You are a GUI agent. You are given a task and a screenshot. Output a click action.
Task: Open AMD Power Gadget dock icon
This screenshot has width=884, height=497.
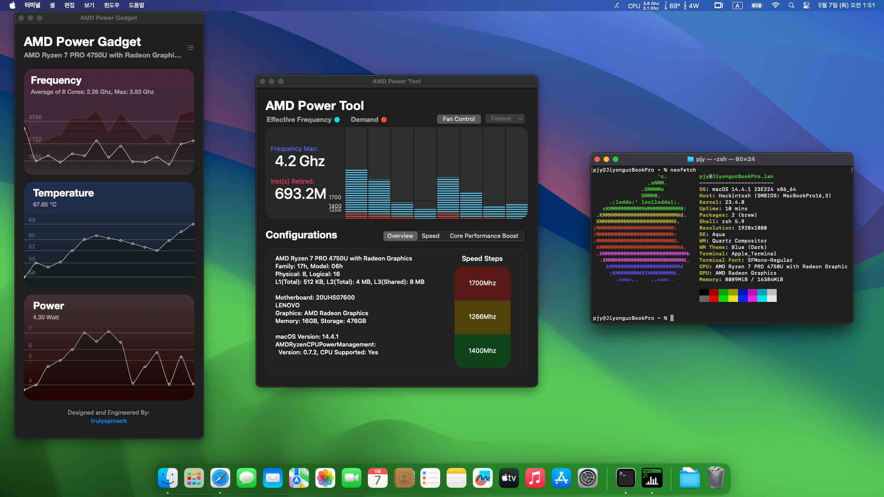[652, 478]
